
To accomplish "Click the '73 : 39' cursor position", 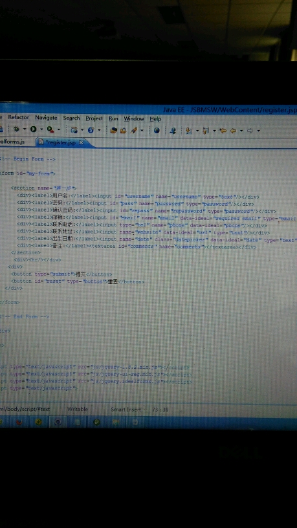I will tap(160, 410).
